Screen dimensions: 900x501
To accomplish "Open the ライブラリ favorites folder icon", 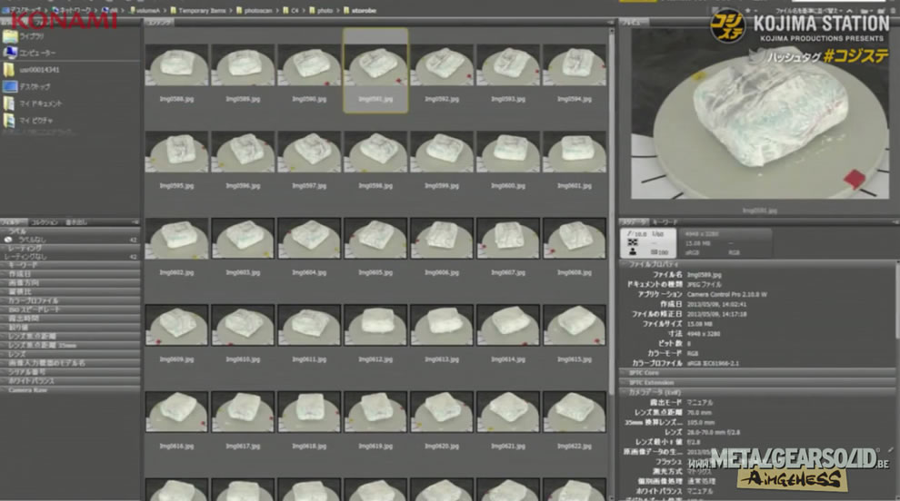I will (x=10, y=36).
